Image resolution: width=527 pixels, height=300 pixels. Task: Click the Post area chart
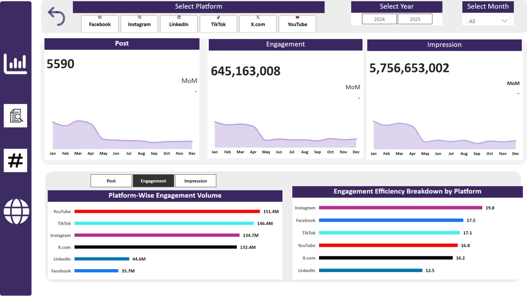pyautogui.click(x=122, y=135)
